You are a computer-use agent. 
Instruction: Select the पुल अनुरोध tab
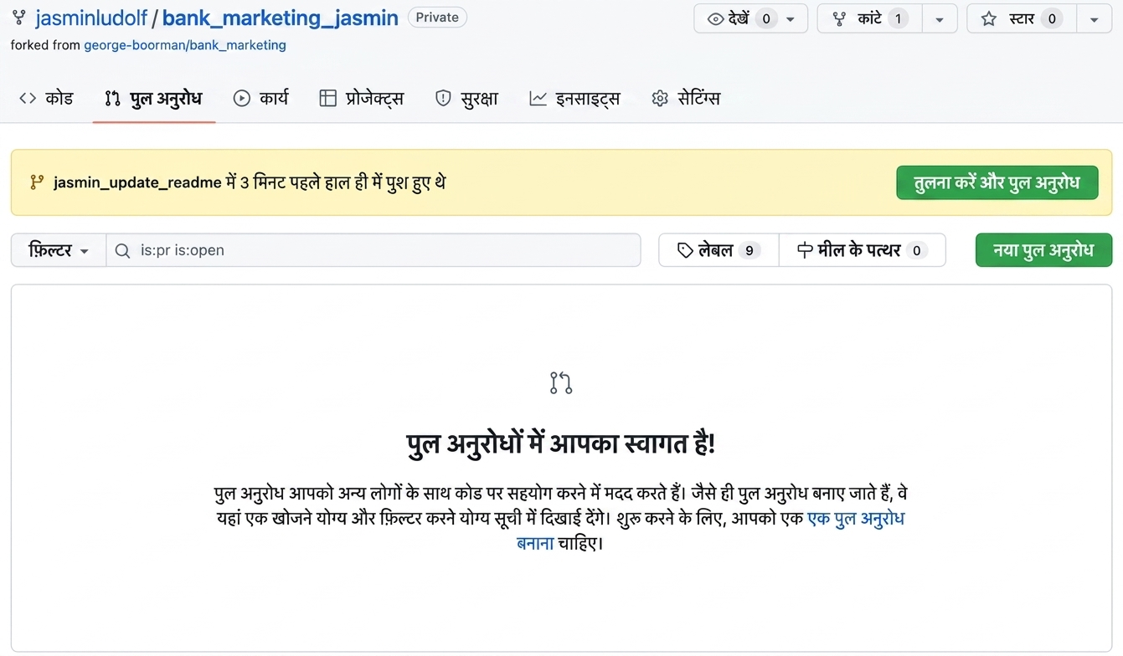(x=153, y=98)
